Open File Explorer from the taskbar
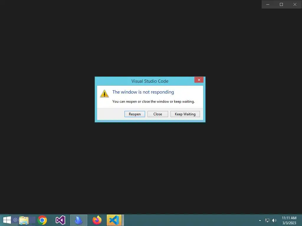The height and width of the screenshot is (226, 302). (24, 220)
